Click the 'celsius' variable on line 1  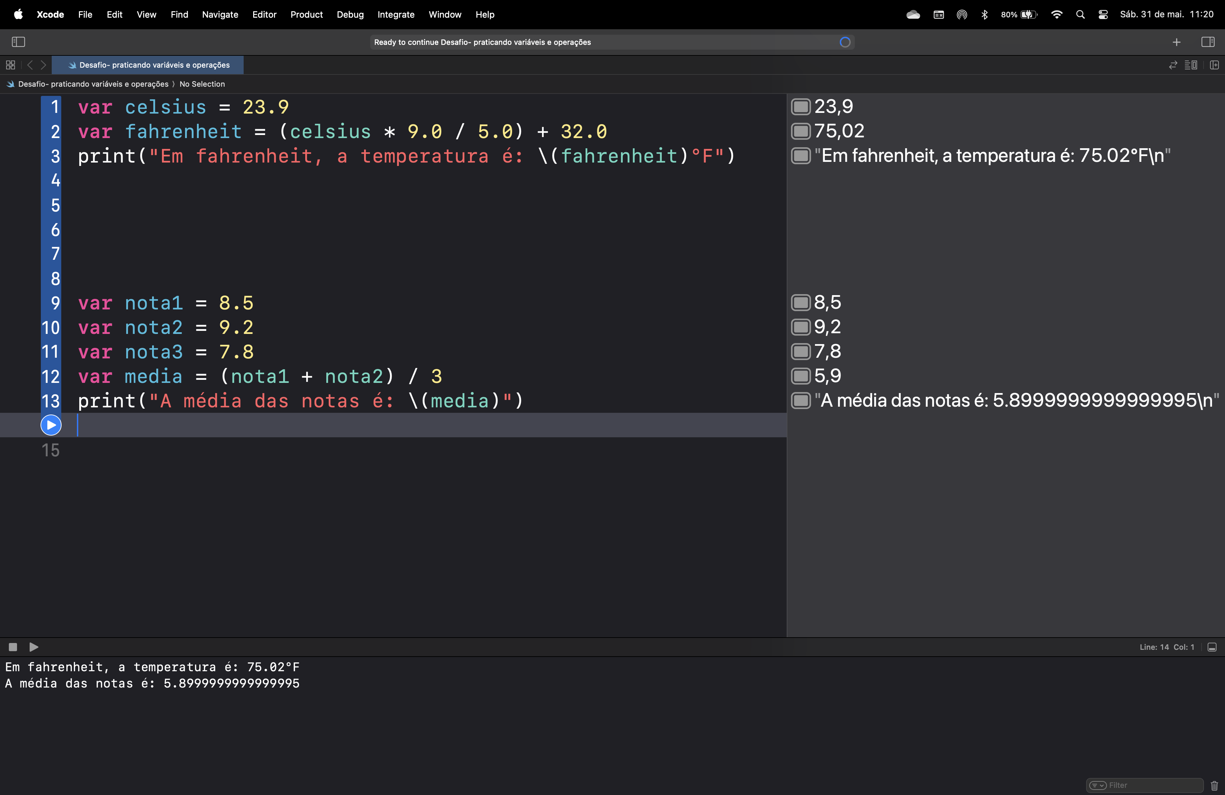[165, 107]
